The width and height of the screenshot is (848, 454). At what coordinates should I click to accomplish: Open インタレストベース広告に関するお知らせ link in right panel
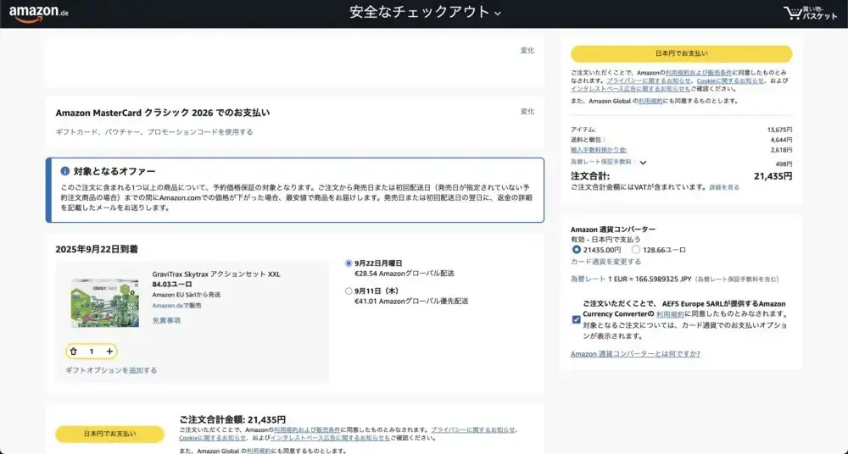630,89
